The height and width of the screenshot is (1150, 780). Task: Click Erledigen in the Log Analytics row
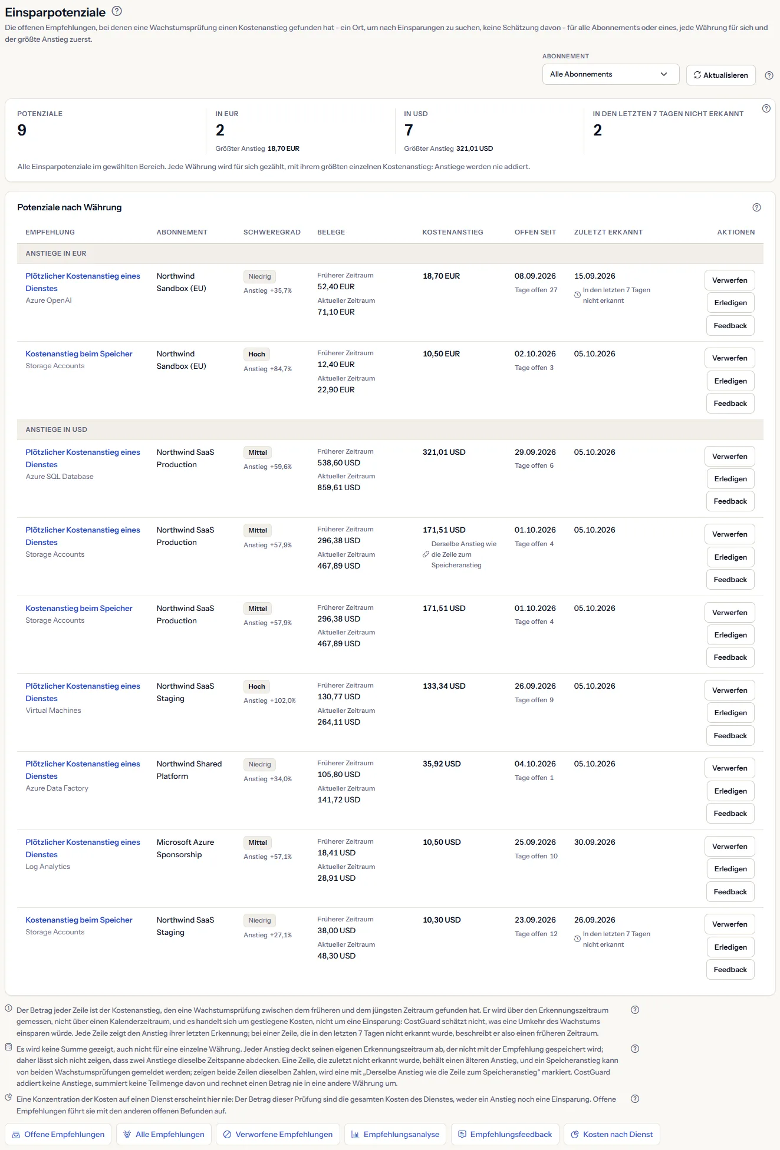click(730, 869)
